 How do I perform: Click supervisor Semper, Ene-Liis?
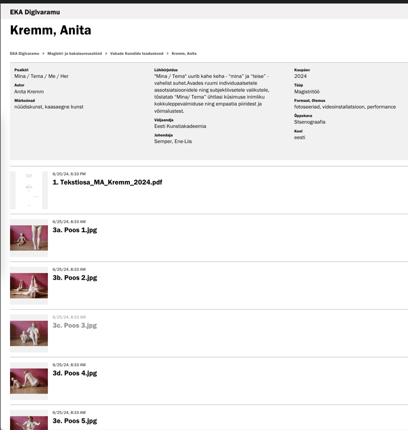tap(173, 141)
